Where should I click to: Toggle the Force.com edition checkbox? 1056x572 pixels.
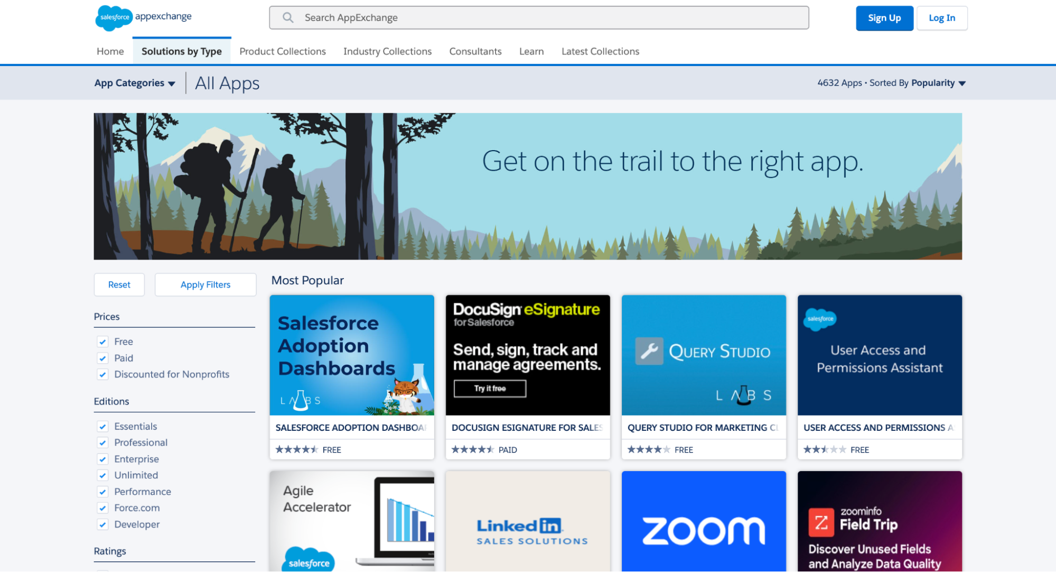coord(103,509)
